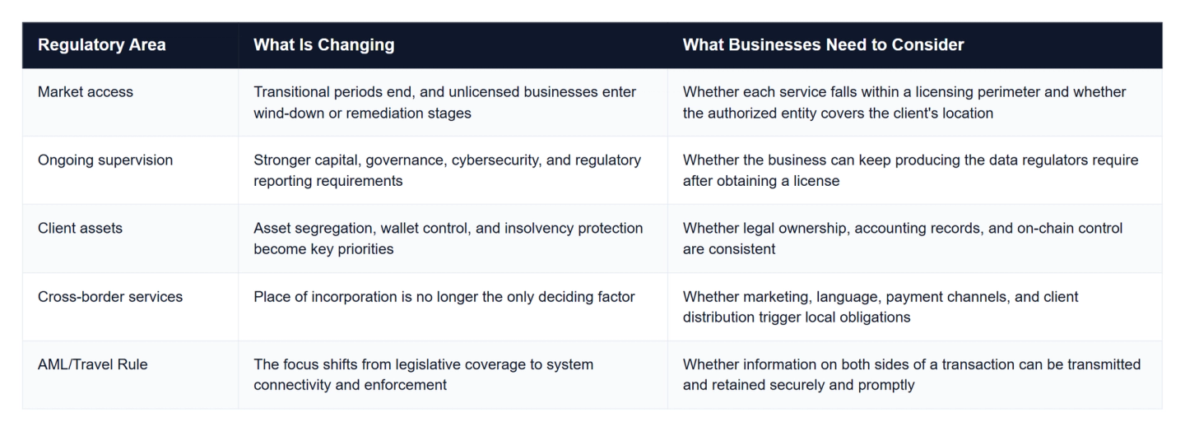Select the marketing, language, payment channels cell
The height and width of the screenshot is (431, 1185).
coord(915,308)
